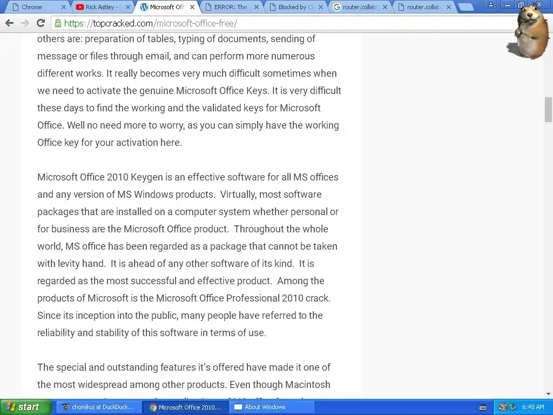This screenshot has width=553, height=415.
Task: Switch to 'Microsoft Office 2010...' Chrome taskbar button
Action: [x=186, y=407]
